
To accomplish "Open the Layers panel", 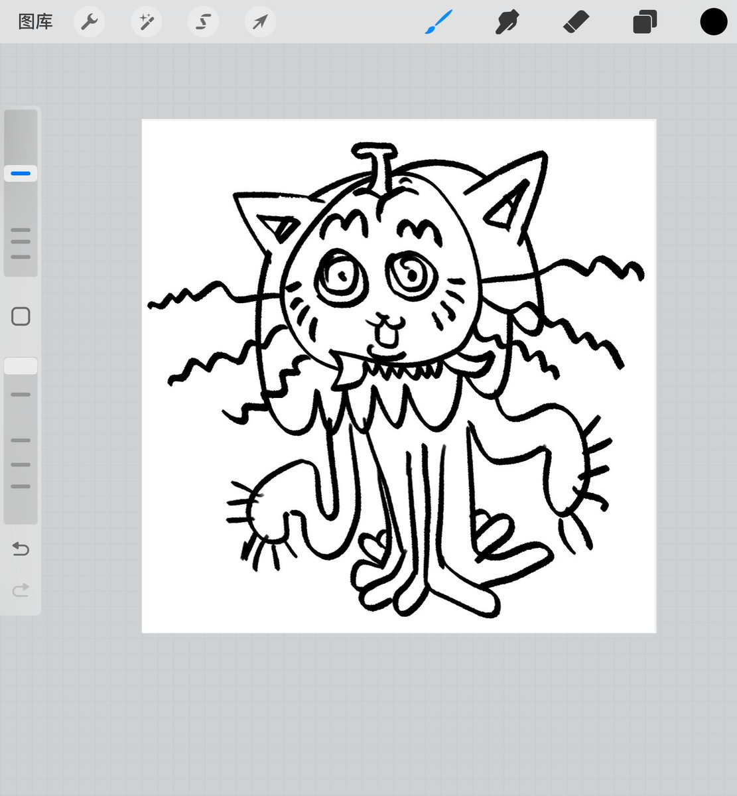I will (x=645, y=22).
